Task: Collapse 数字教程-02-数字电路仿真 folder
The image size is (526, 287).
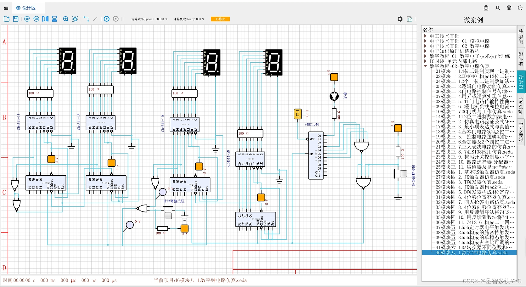Action: coord(425,66)
